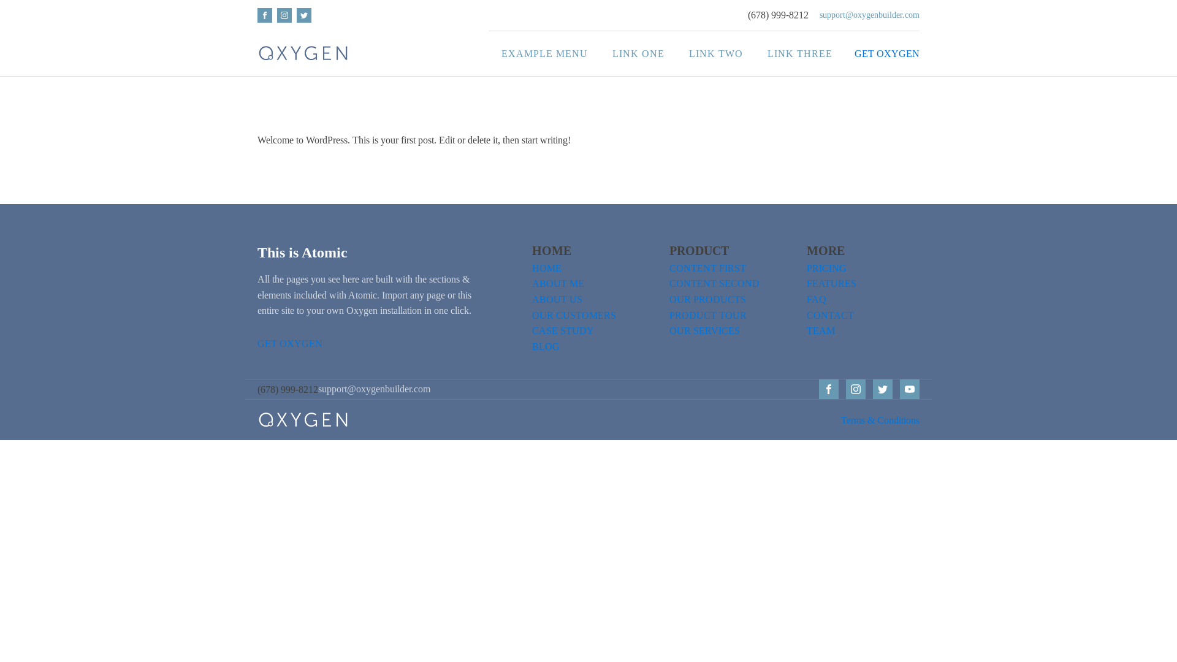Click the footer phone number (678) 999-8212
The width and height of the screenshot is (1177, 662).
click(x=288, y=390)
